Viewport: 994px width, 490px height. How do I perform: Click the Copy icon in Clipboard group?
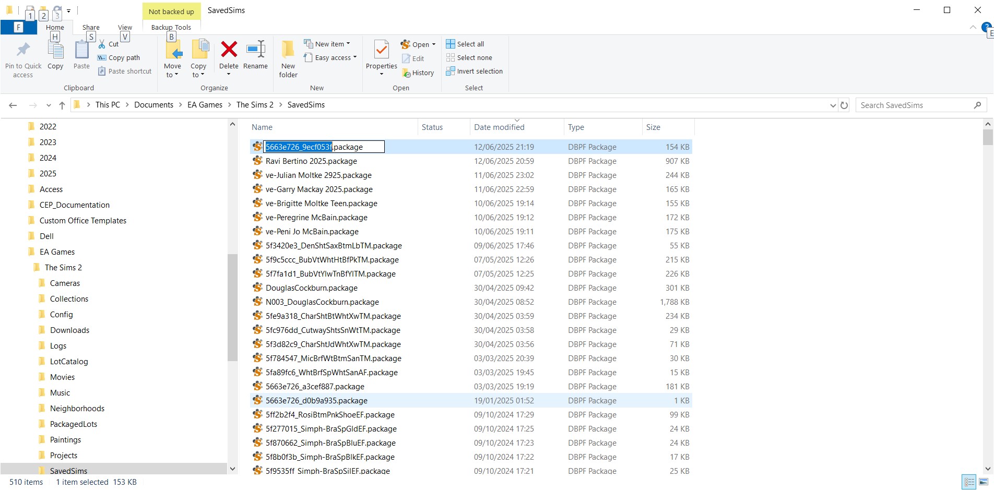click(55, 50)
